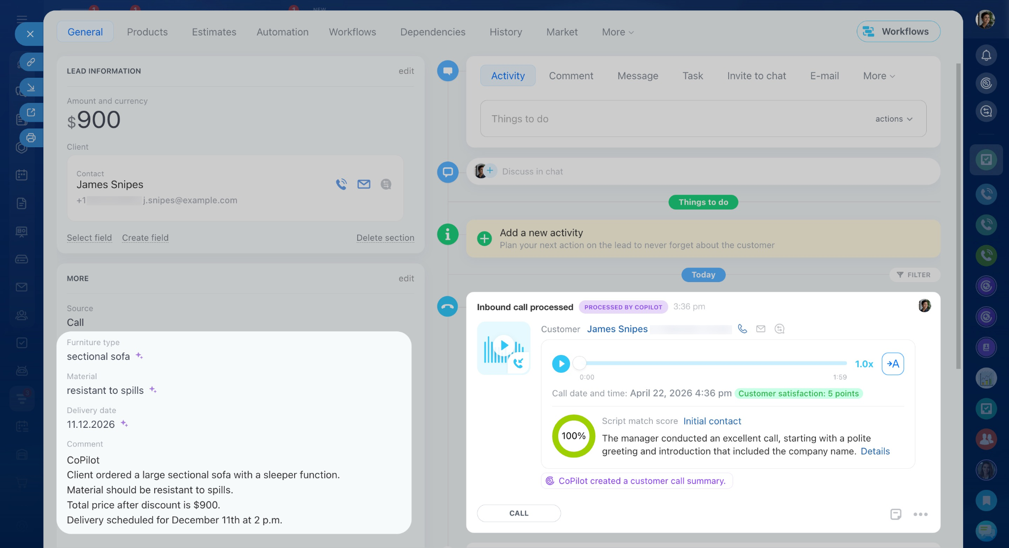
Task: Click the green plus to add new activity
Action: pyautogui.click(x=484, y=239)
